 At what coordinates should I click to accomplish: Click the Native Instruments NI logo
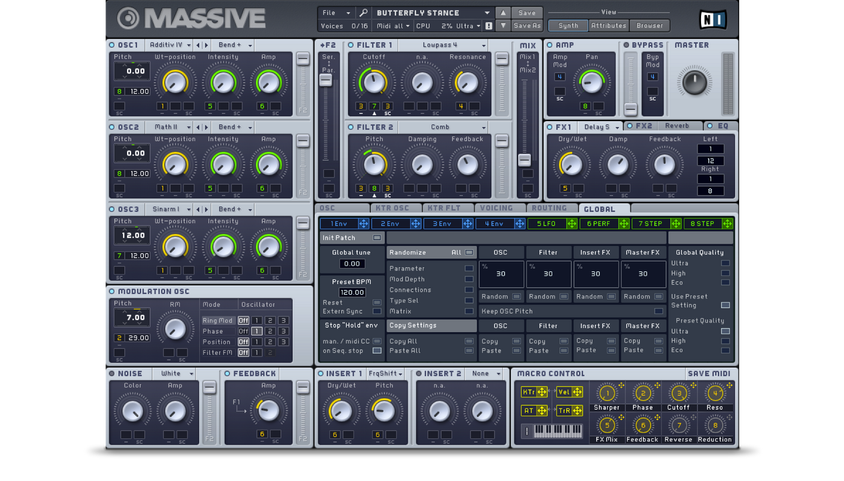pyautogui.click(x=713, y=20)
